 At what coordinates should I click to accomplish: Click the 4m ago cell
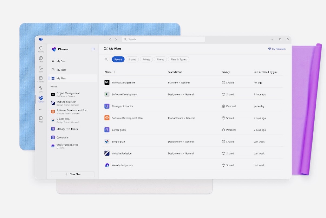(x=258, y=83)
